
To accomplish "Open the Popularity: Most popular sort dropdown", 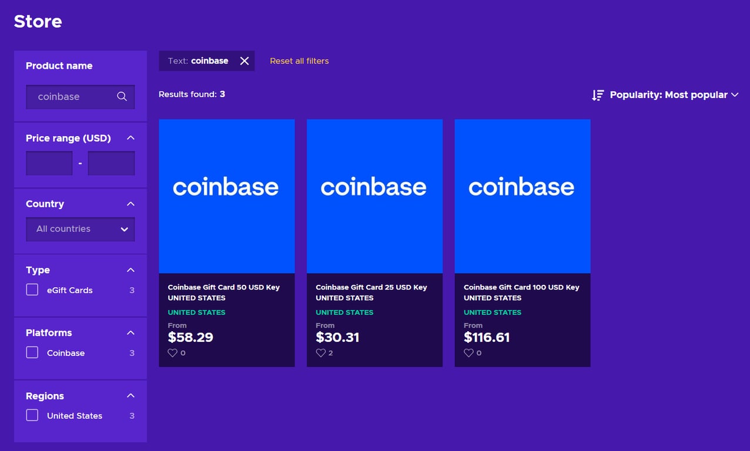I will tap(674, 95).
